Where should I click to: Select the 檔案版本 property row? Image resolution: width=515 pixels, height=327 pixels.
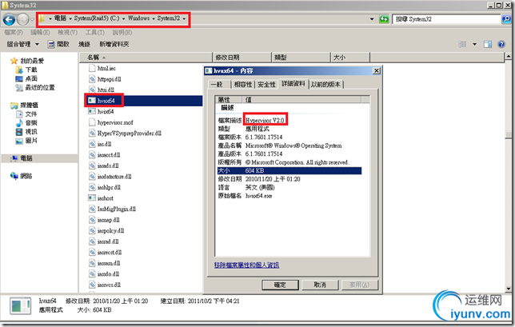[289, 138]
